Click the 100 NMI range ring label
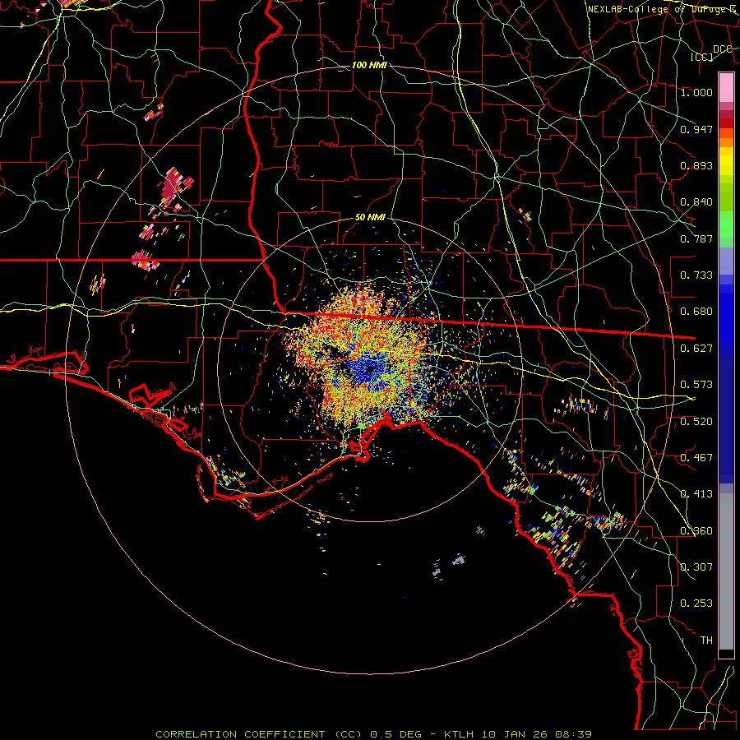The width and height of the screenshot is (740, 740). [369, 65]
